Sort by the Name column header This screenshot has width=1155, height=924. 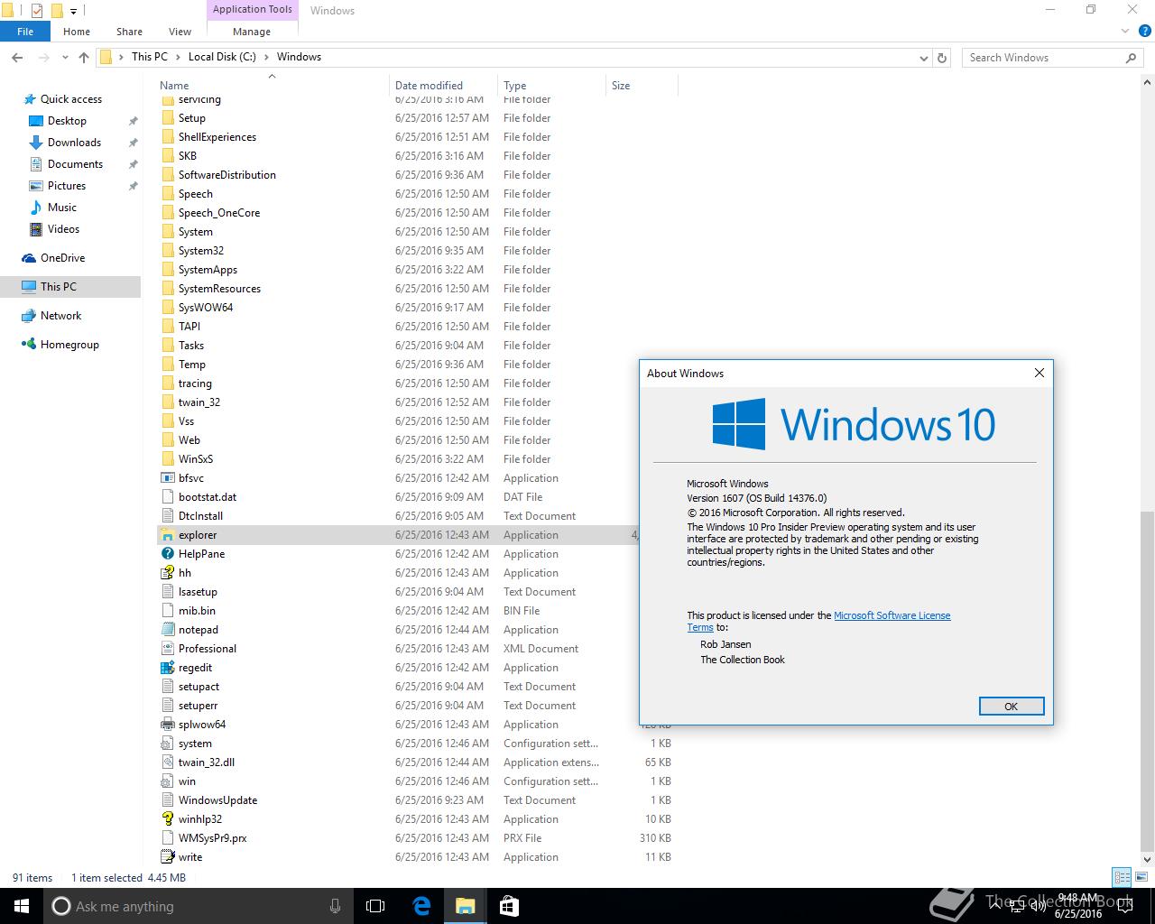pyautogui.click(x=272, y=86)
